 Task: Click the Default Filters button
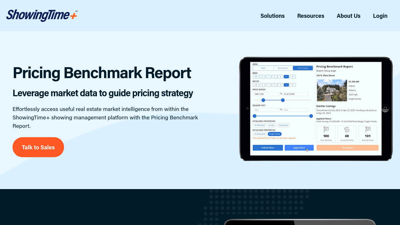tap(267, 148)
